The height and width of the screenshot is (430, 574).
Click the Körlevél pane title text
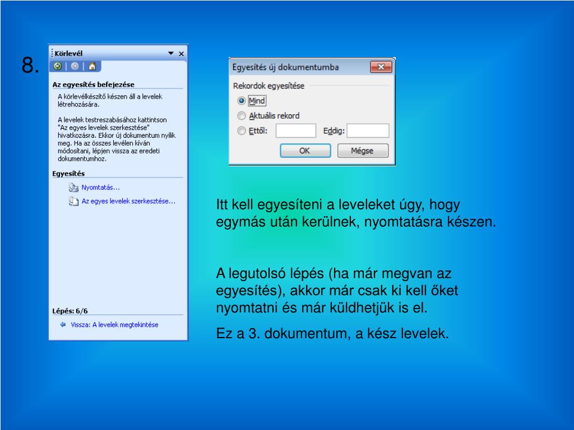click(x=68, y=53)
